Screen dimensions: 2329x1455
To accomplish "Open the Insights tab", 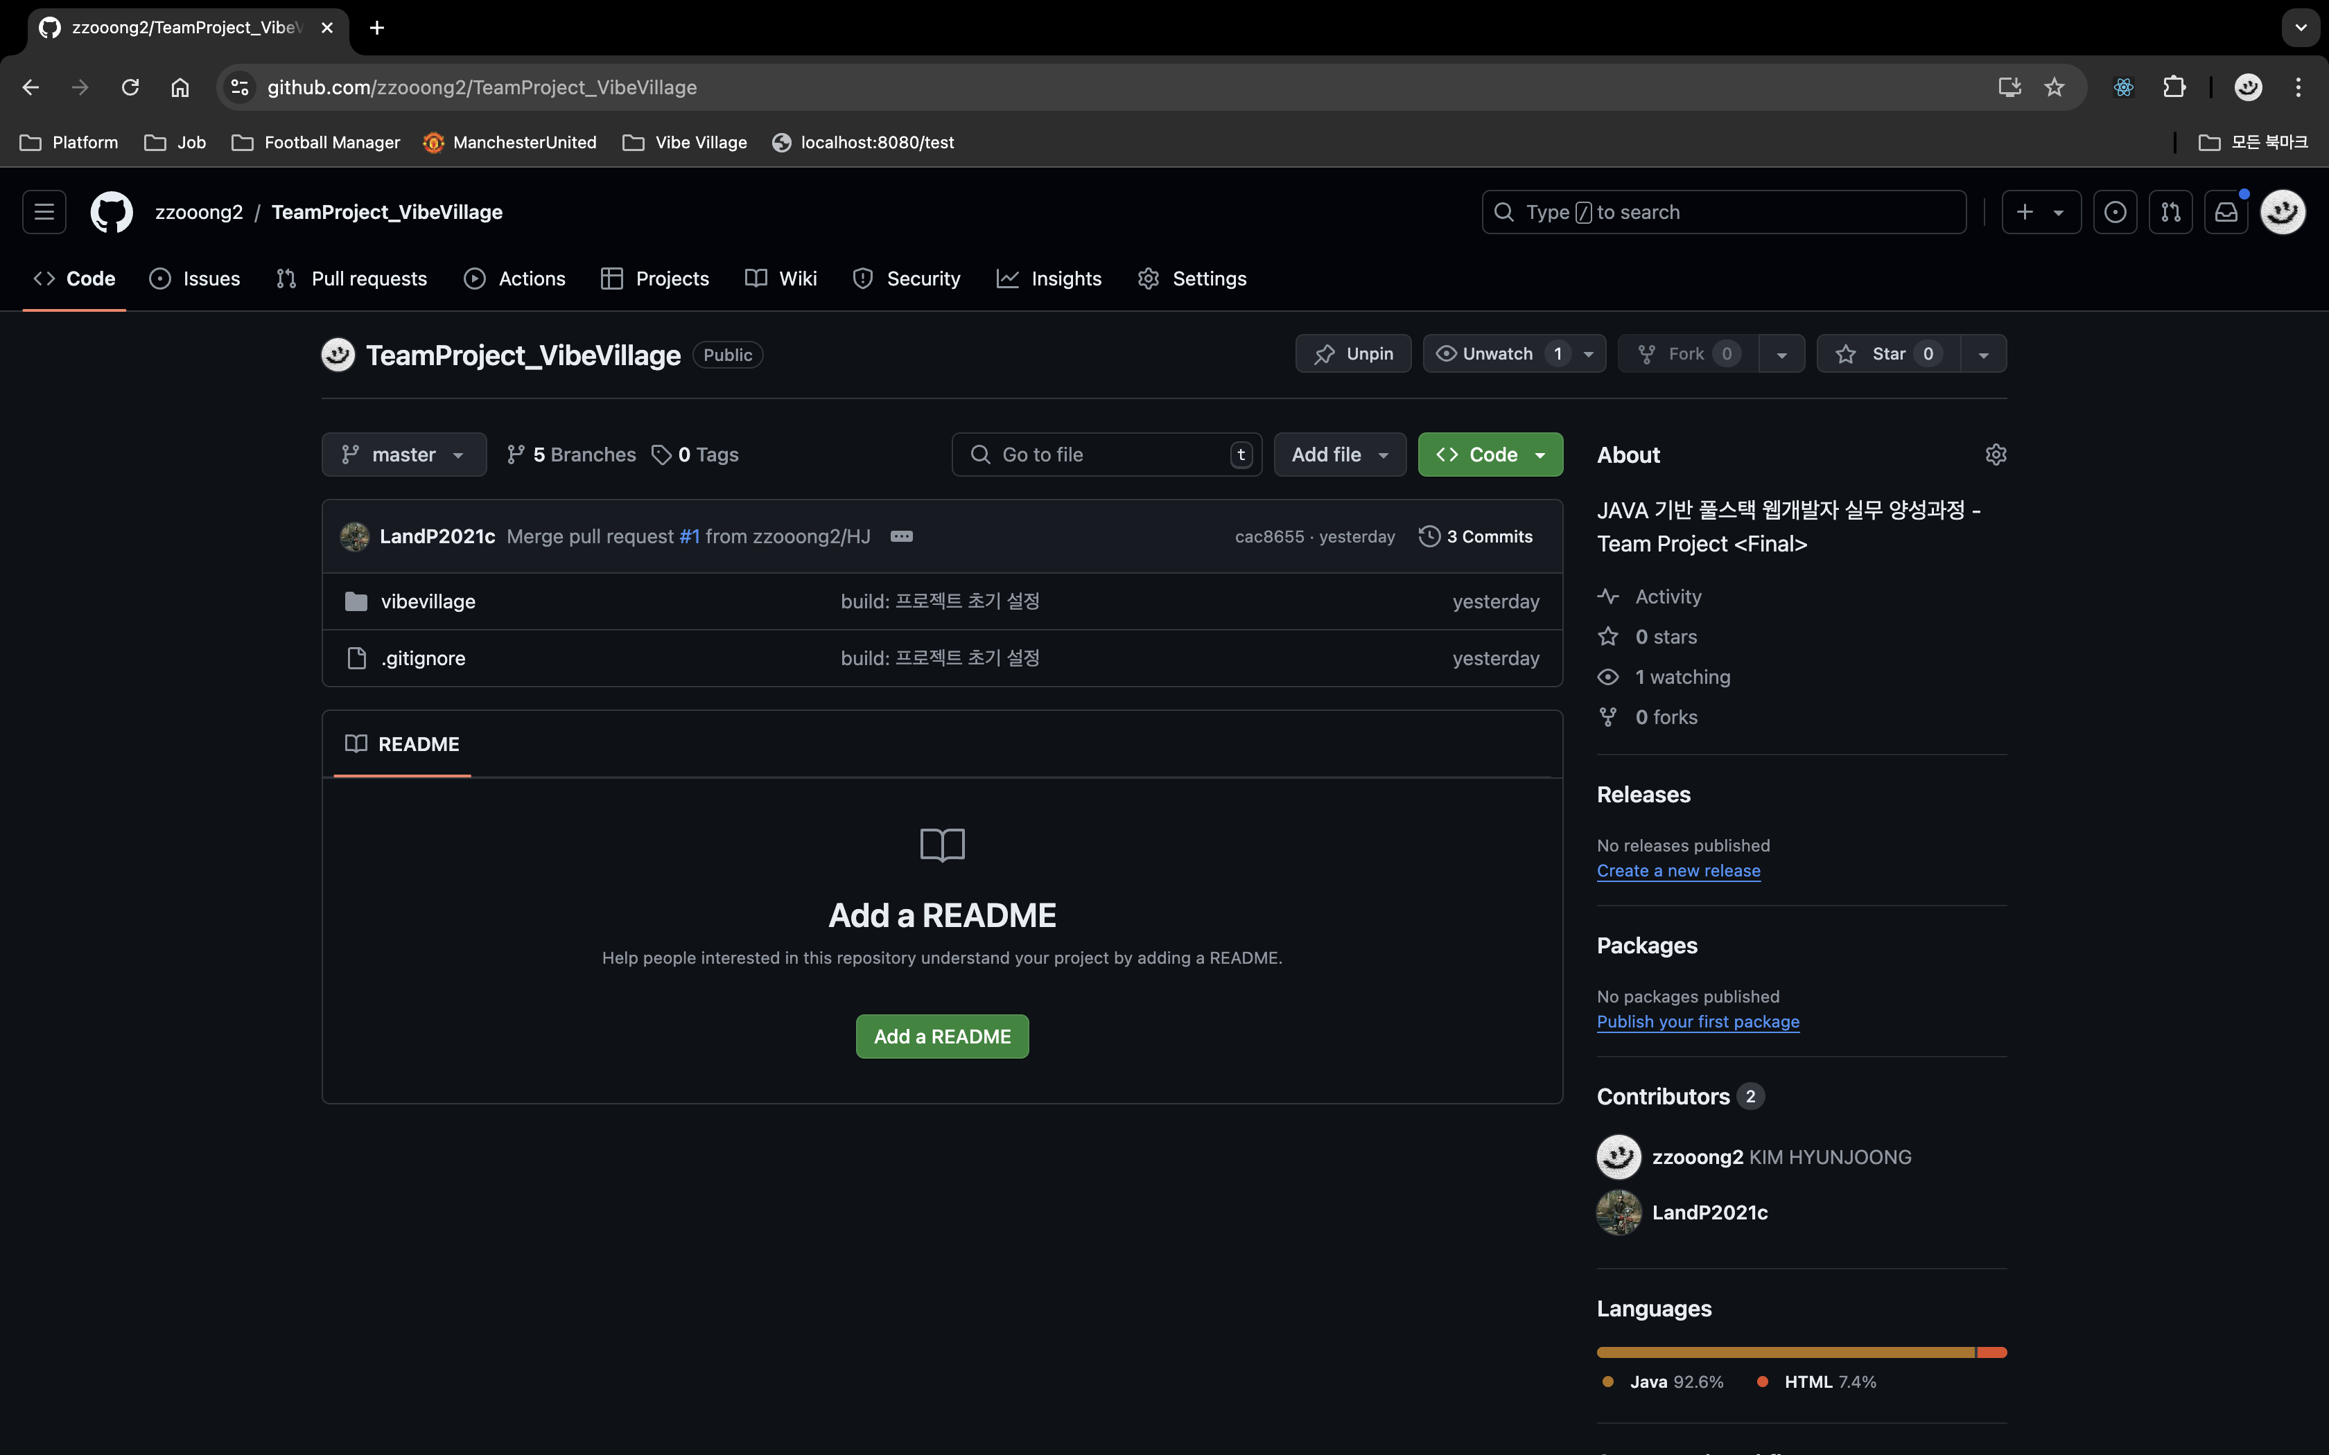I will pyautogui.click(x=1049, y=279).
